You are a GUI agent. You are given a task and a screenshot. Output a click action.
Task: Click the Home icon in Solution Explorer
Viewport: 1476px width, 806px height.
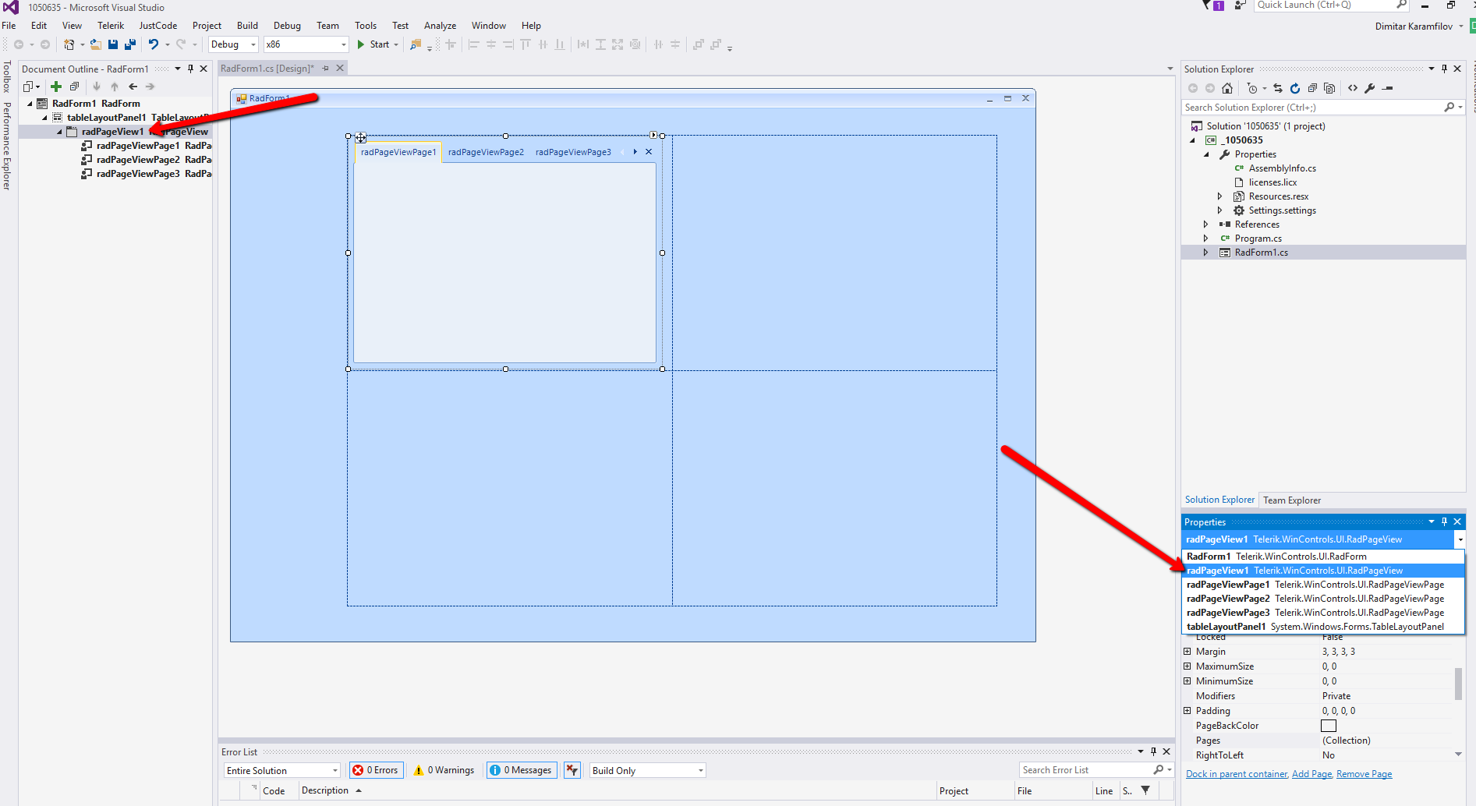1227,88
